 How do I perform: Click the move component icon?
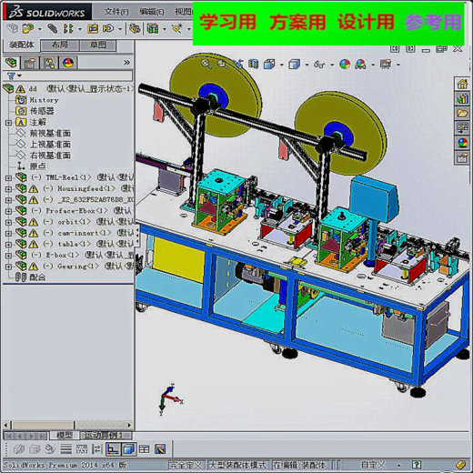(x=108, y=29)
